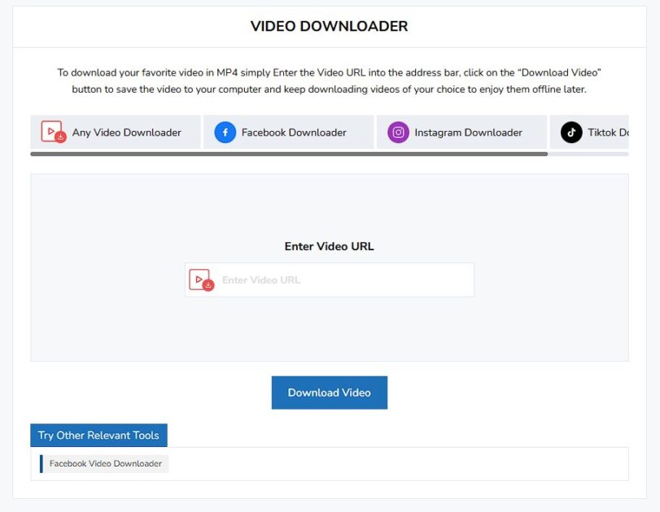660x512 pixels.
Task: Click the video icon inside URL field
Action: click(202, 280)
